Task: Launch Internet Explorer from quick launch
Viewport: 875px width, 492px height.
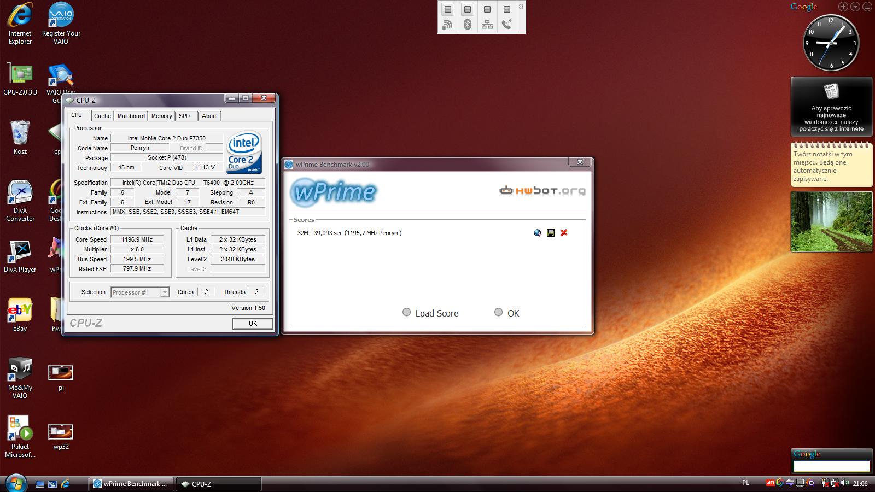Action: (65, 484)
